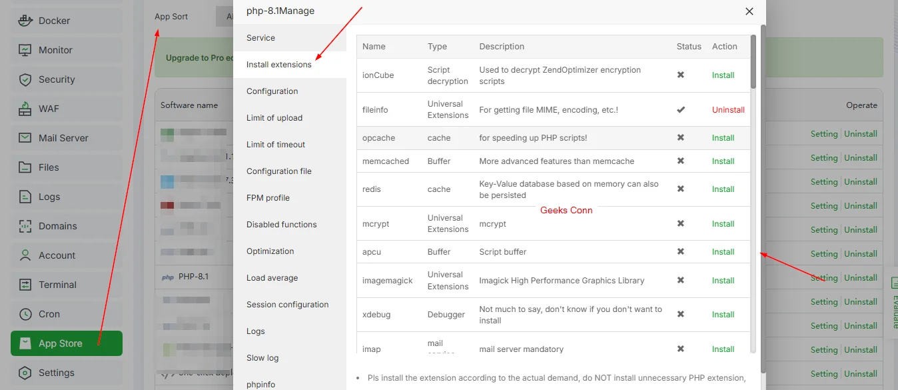The width and height of the screenshot is (898, 390).
Task: Select Disabled functions in the sidebar
Action: click(281, 224)
